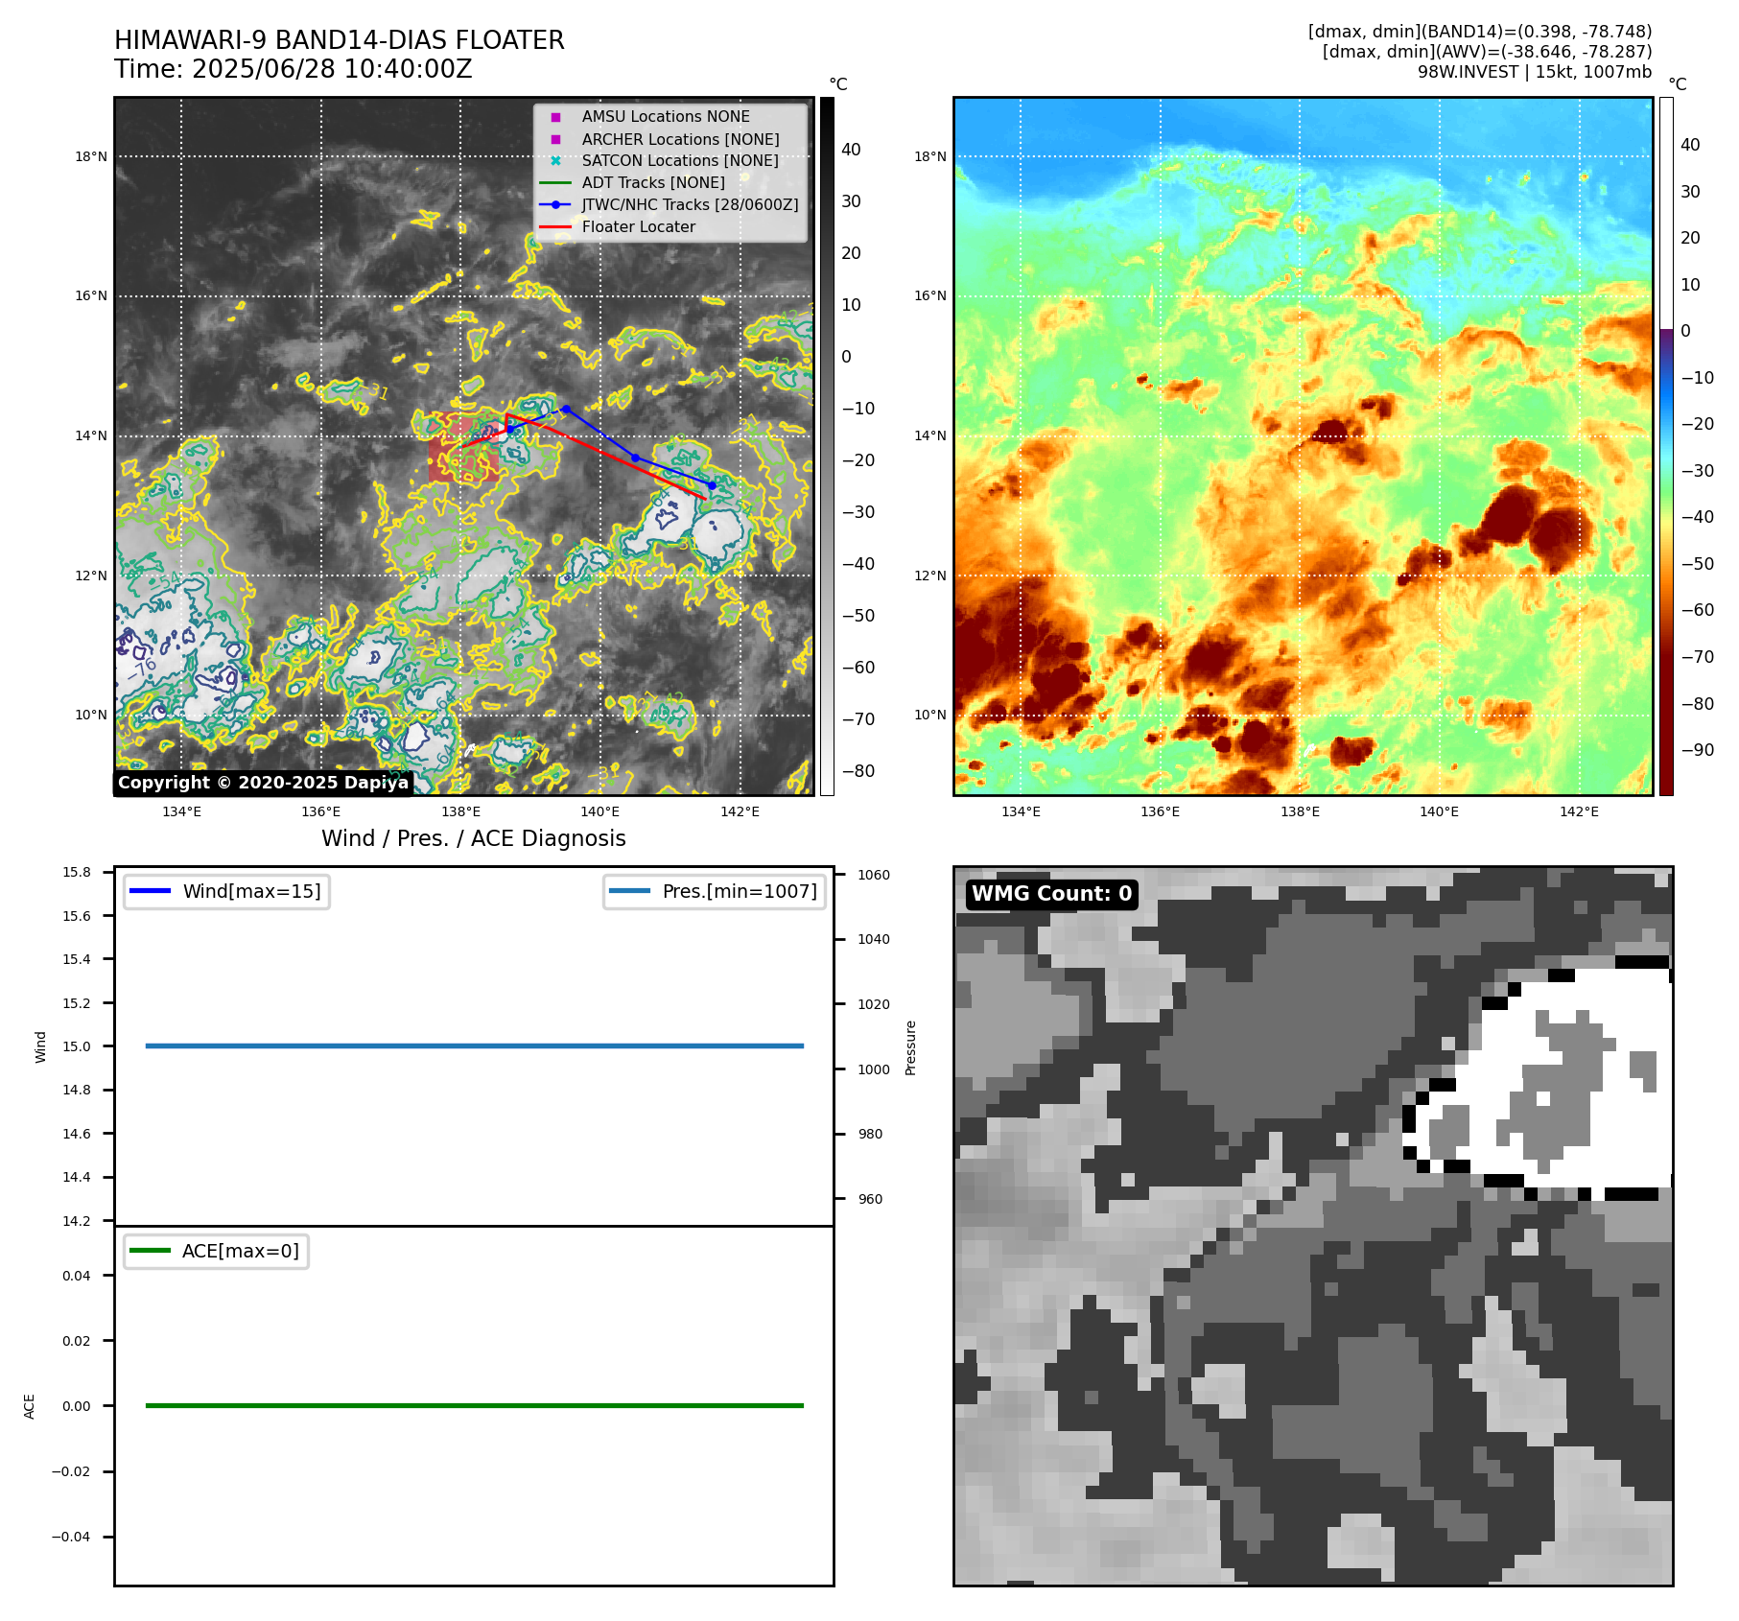Screen dimensions: 1739x1621
Task: Click the grayscale temperature colorbar of the Band14 map
Action: pyautogui.click(x=827, y=446)
